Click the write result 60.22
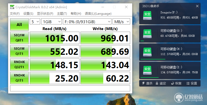207x105 pixels. click(105, 78)
